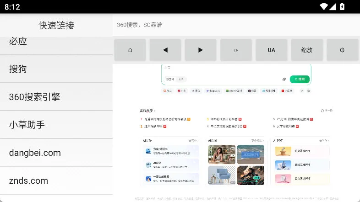Open the blue armchair cutout thumbnail

point(222,175)
